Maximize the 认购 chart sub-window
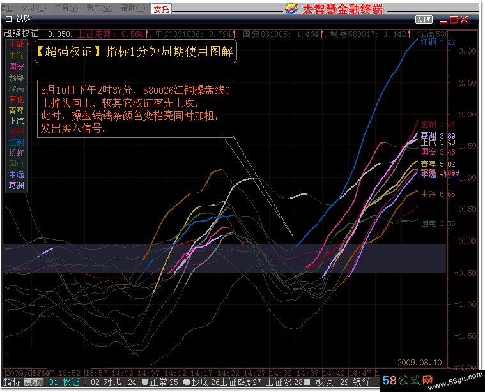 point(454,20)
